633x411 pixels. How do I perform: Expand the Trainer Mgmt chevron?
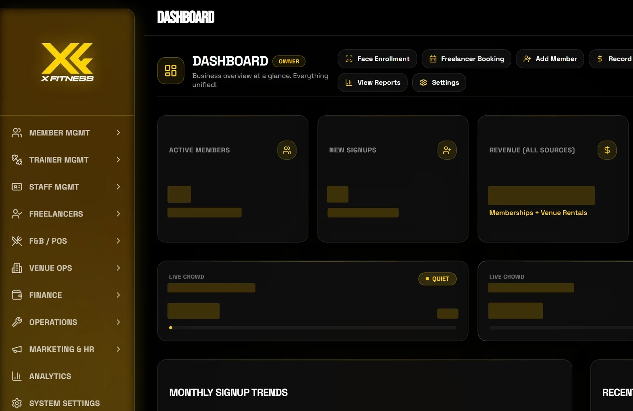[118, 160]
